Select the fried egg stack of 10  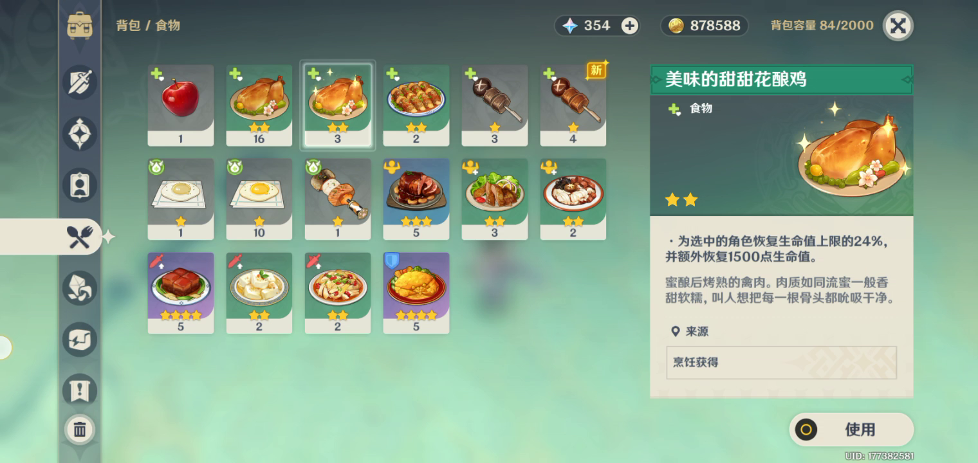coord(259,199)
